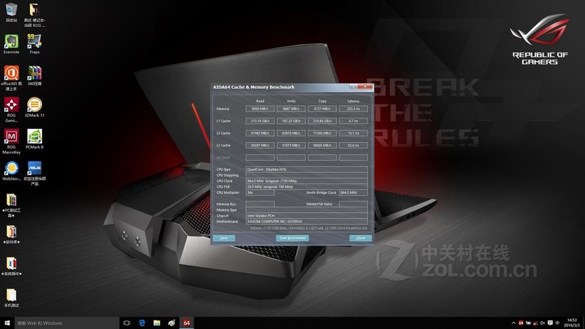Select the Motherboard ASUSTeK GX700VO field
The width and height of the screenshot is (585, 329).
[x=307, y=222]
